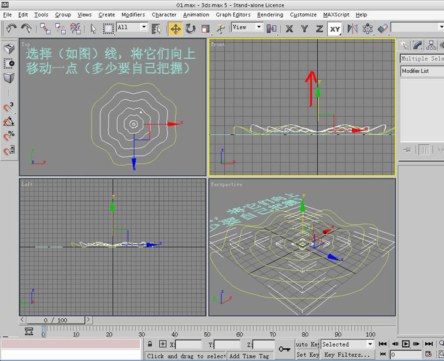444x361 pixels.
Task: Open the Key Filters dialog
Action: coord(347,355)
